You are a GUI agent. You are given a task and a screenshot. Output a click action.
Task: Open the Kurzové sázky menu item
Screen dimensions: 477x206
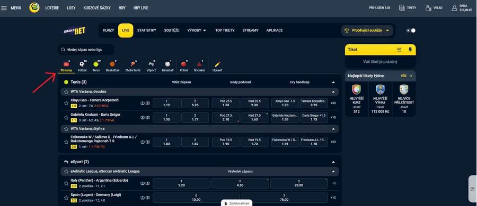(97, 8)
